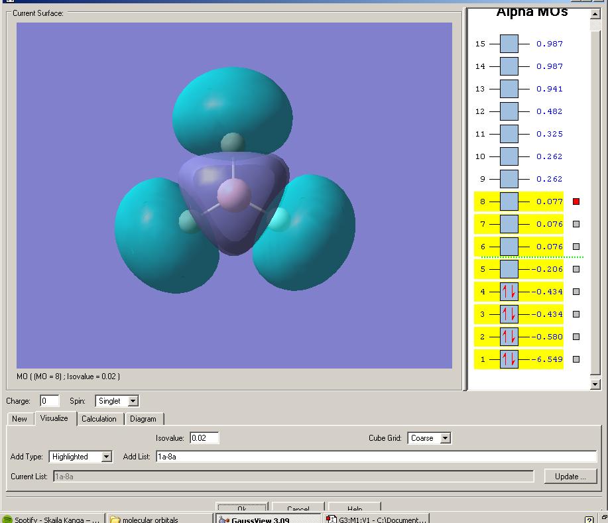Click the orbital box for MO 9
This screenshot has width=608, height=523.
(x=509, y=179)
